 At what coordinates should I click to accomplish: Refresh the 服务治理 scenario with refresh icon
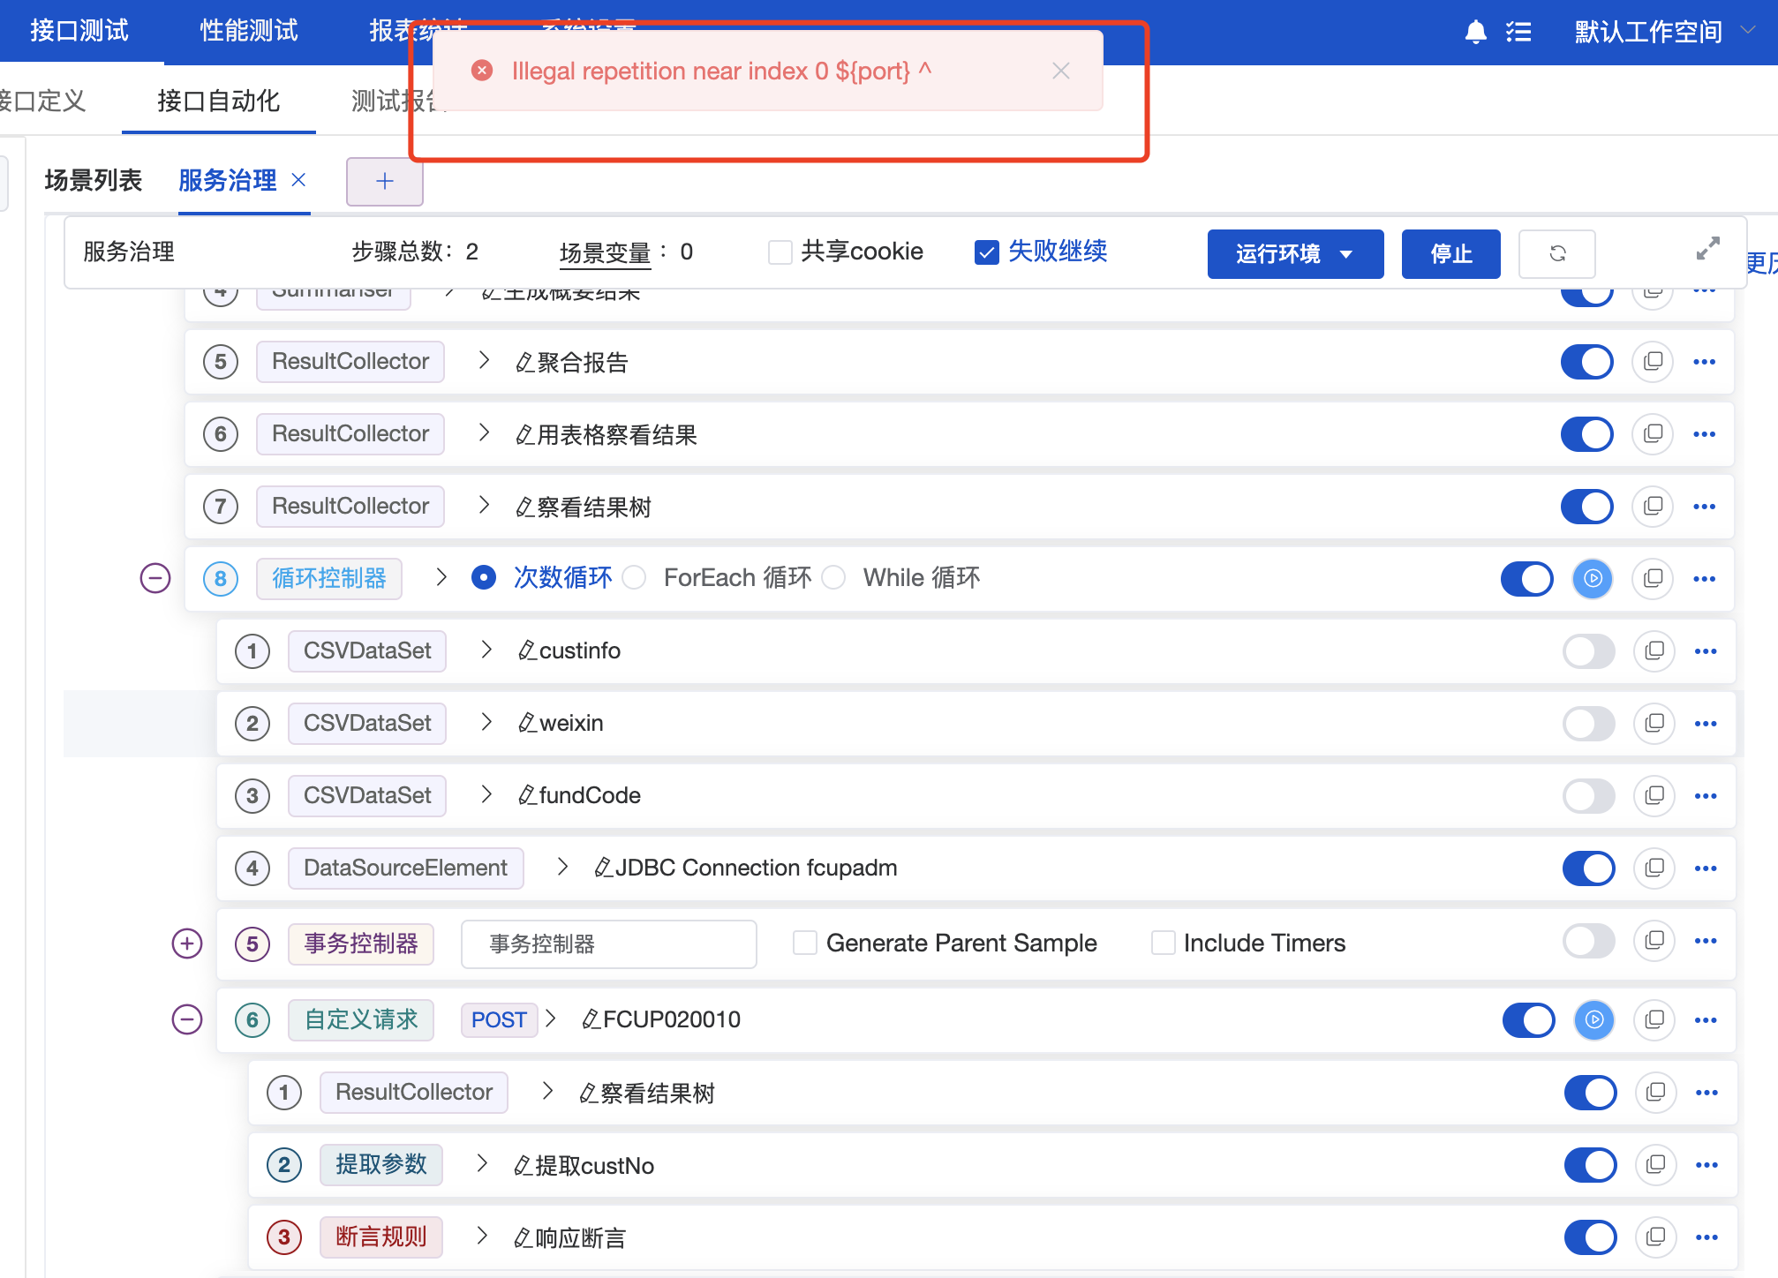tap(1557, 253)
